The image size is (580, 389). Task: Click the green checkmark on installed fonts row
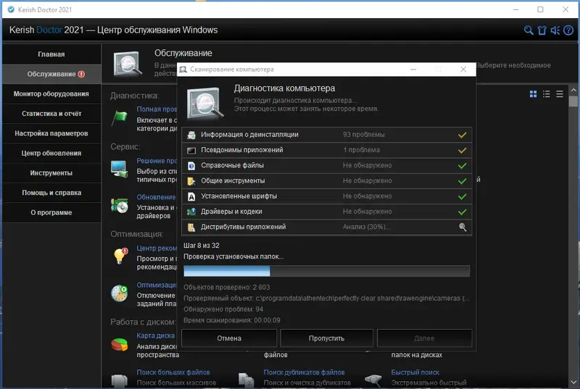tap(463, 196)
